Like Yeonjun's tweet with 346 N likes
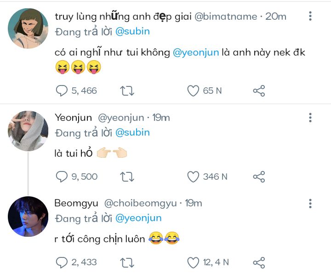 pyautogui.click(x=193, y=177)
